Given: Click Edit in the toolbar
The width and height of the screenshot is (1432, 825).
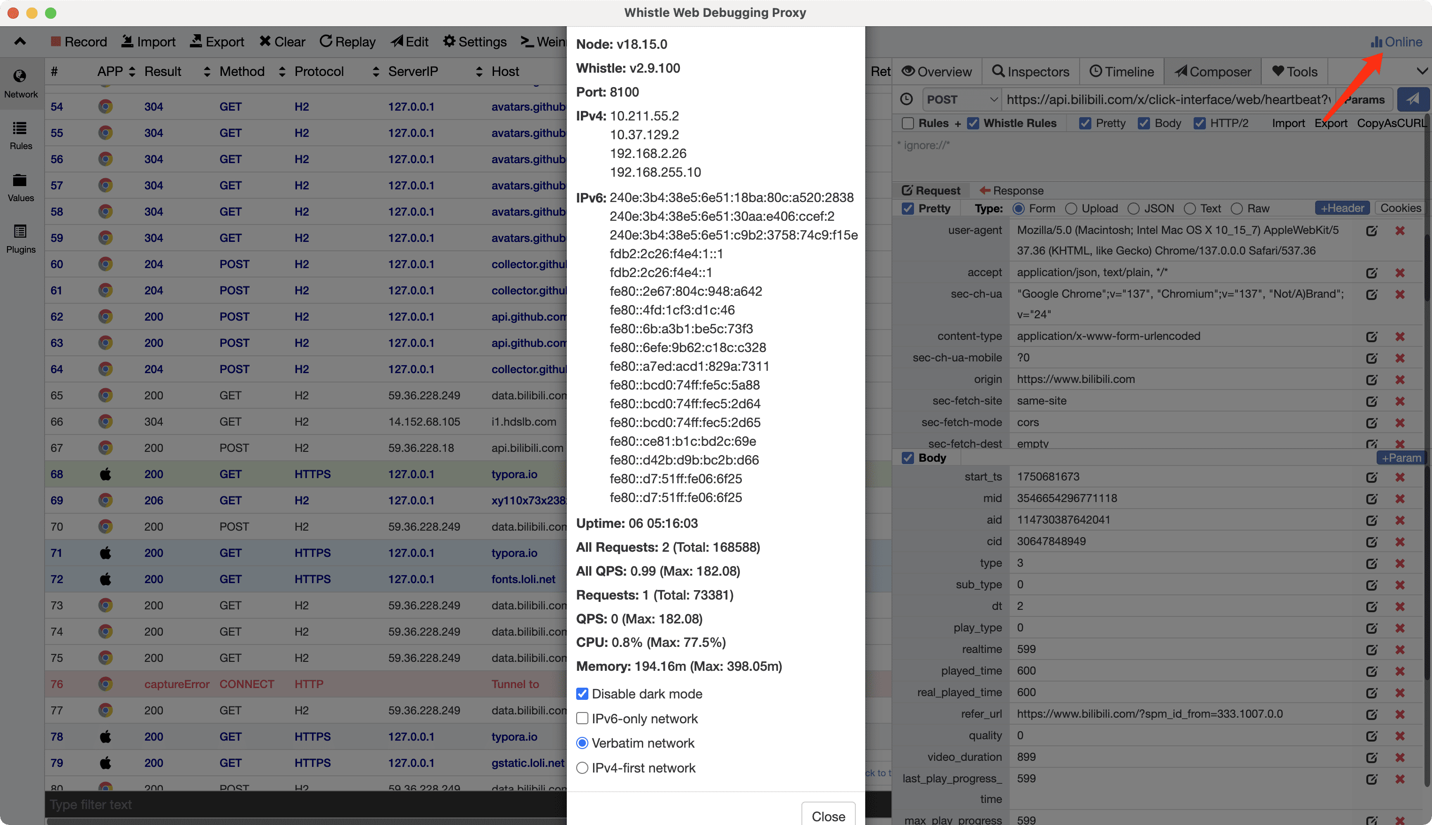Looking at the screenshot, I should (x=410, y=42).
